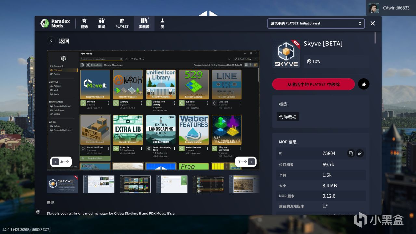Close the Paradox Mods panel
This screenshot has height=234, width=416.
pos(373,23)
